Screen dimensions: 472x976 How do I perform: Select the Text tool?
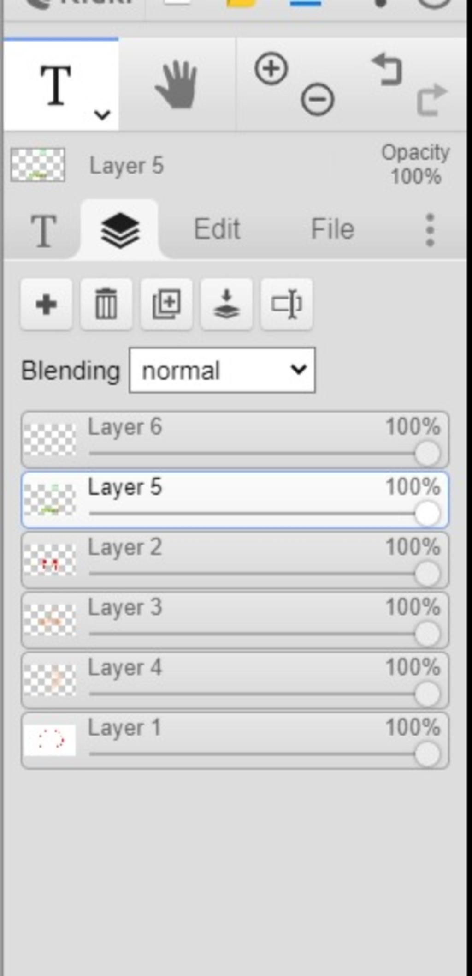coord(56,85)
